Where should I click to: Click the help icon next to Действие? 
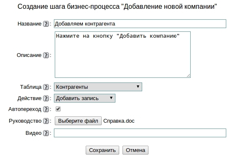[x=46, y=98]
